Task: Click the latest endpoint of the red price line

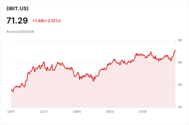Action: tap(175, 50)
